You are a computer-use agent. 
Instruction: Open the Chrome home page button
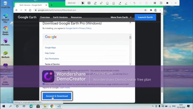[x=30, y=10]
